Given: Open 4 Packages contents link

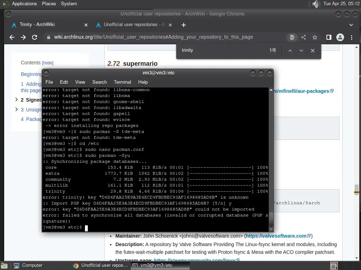Looking at the screenshot, I should [31, 119].
